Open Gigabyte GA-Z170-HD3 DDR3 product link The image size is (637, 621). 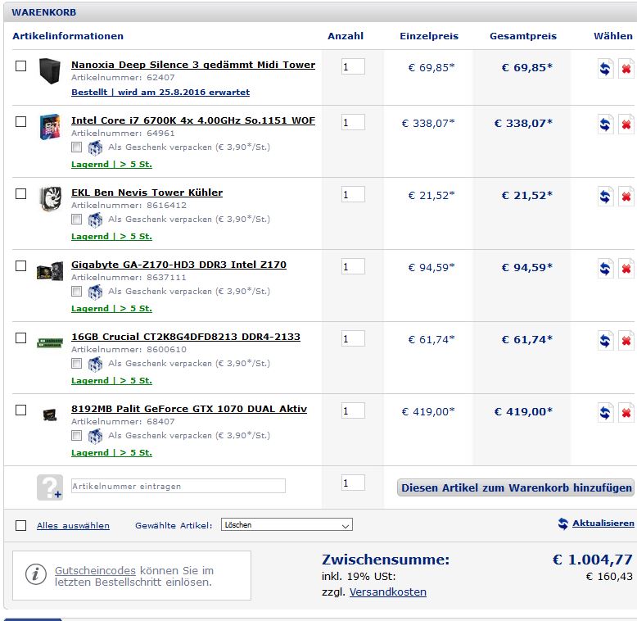click(x=178, y=265)
